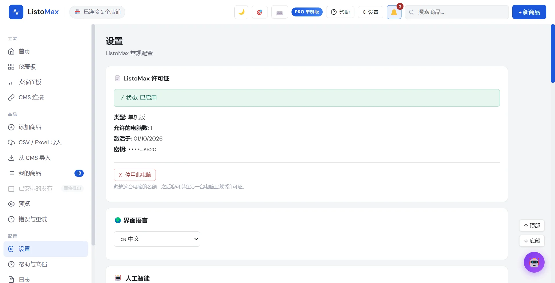Click the target icon in the top bar

[259, 12]
